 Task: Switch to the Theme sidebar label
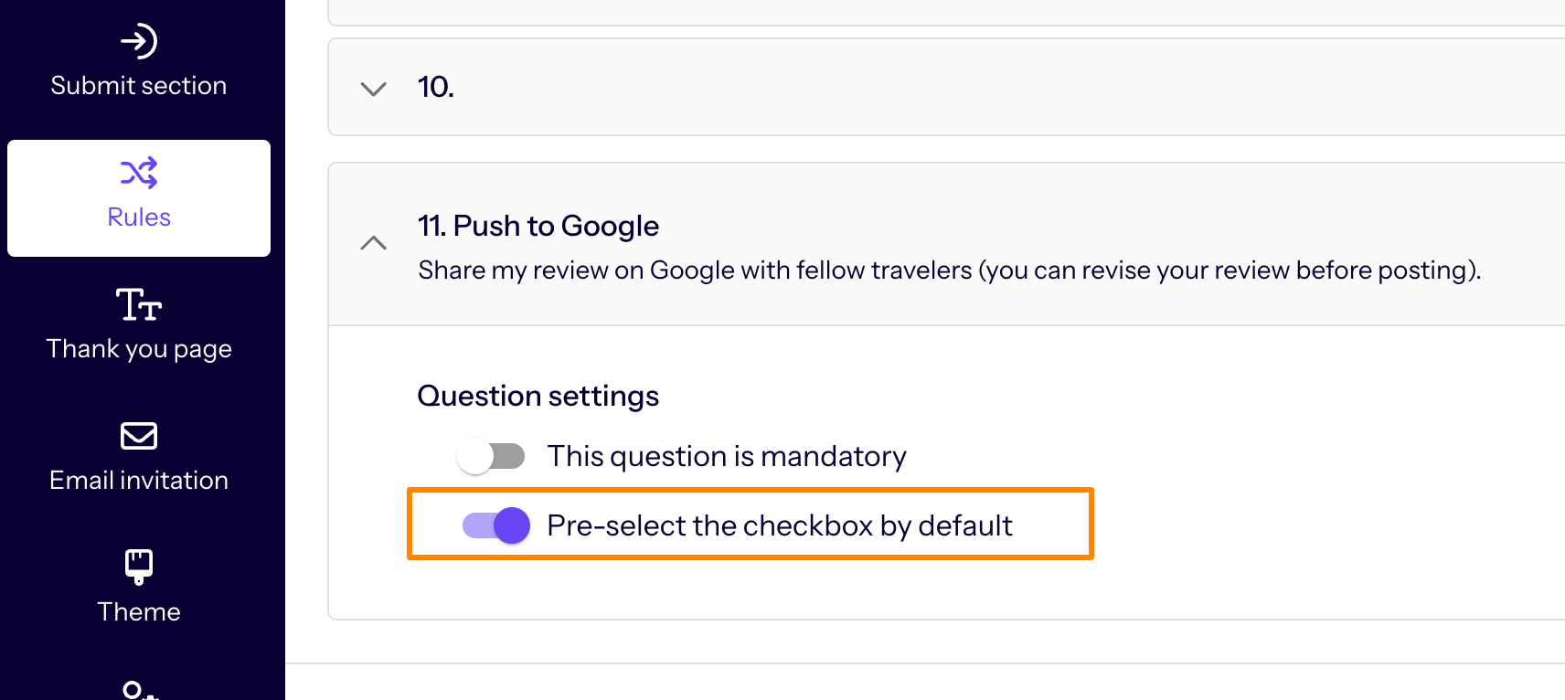(x=139, y=611)
